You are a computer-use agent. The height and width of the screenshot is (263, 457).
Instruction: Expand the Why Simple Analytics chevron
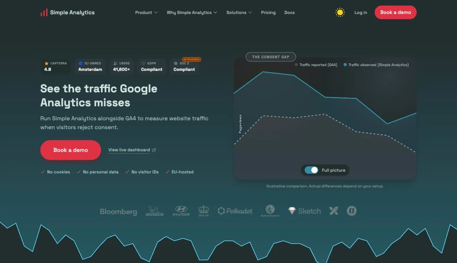(x=215, y=13)
